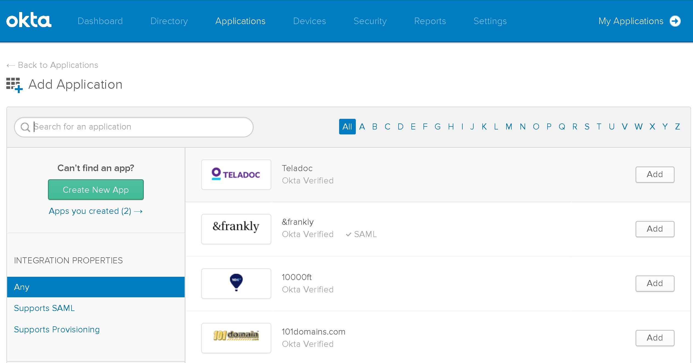
Task: Filter apps by letter M
Action: tap(509, 126)
